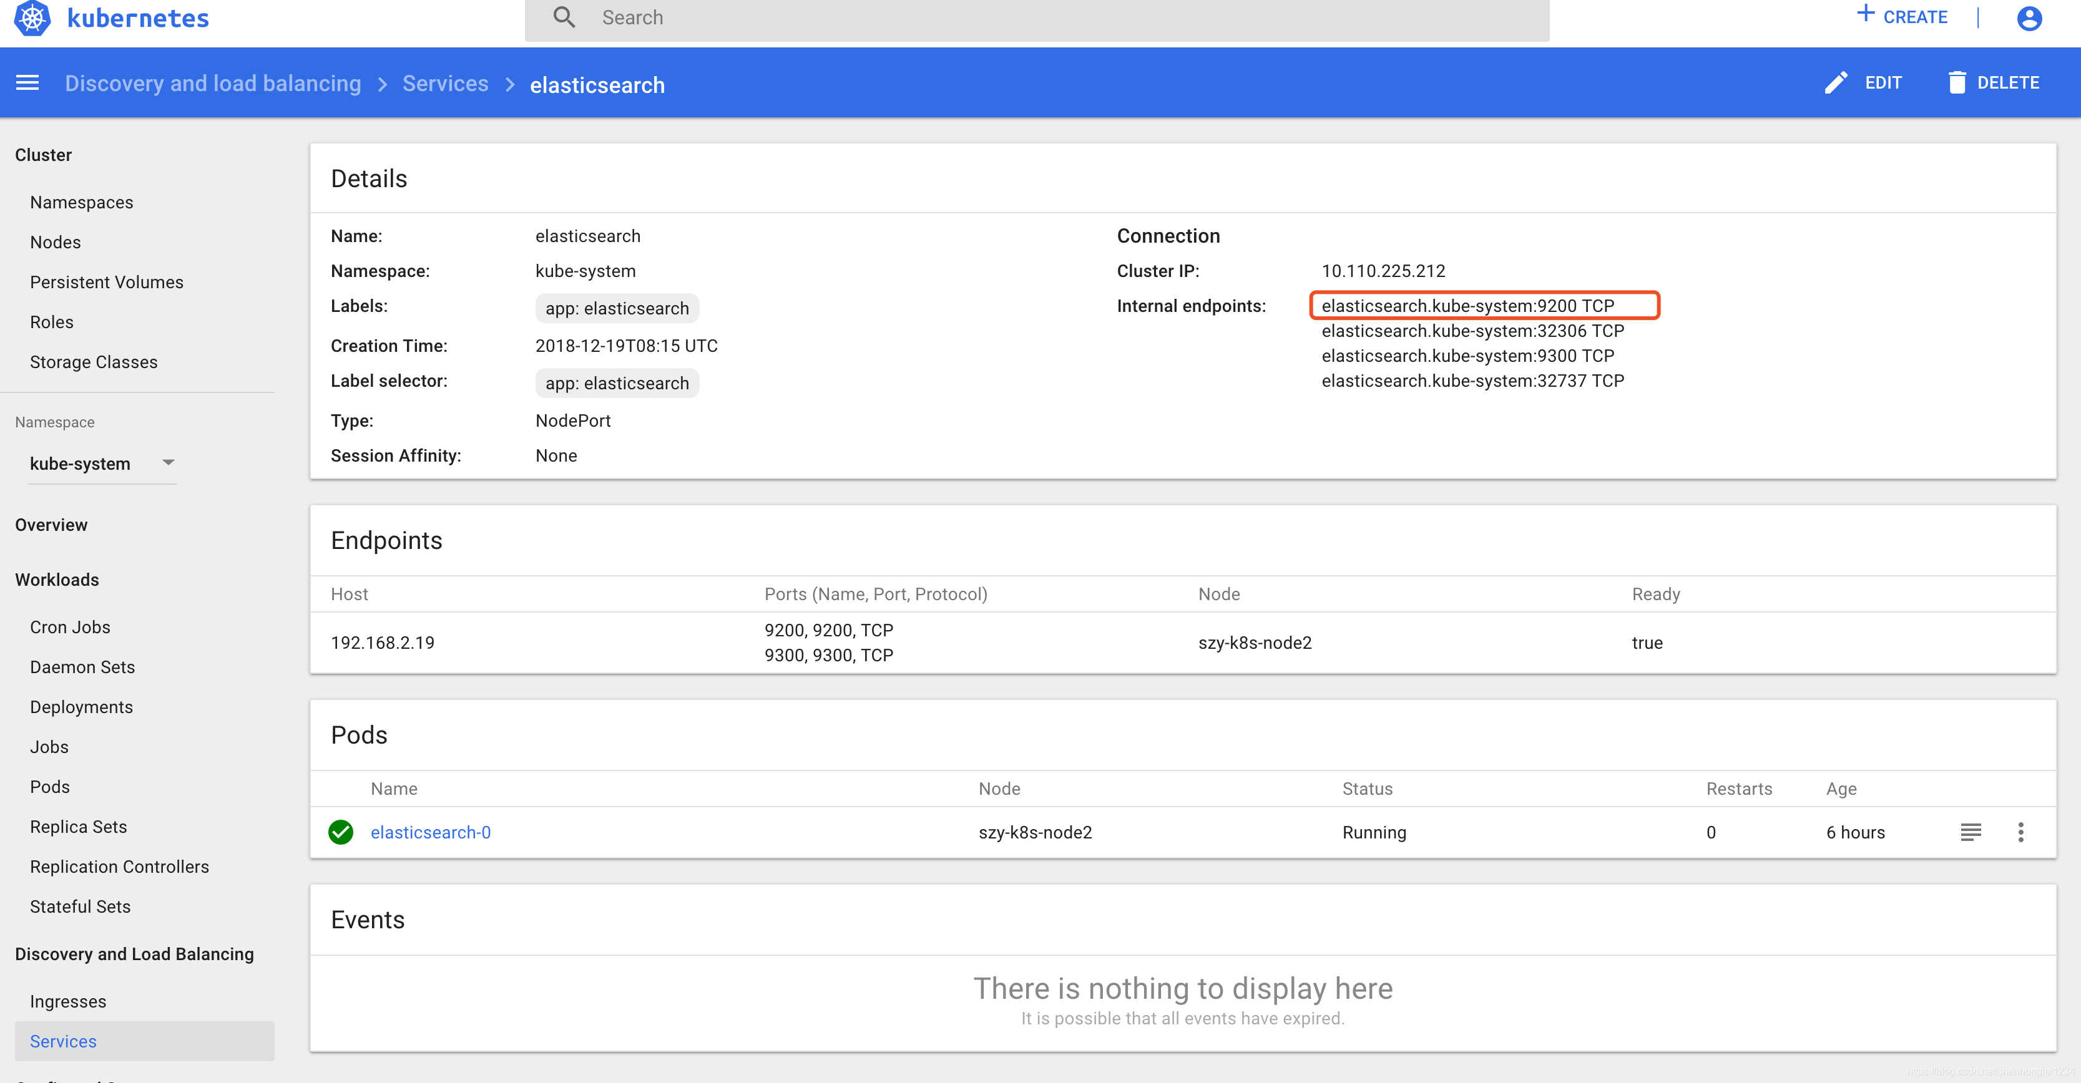Select Services in sidebar
Viewport: 2081px width, 1083px height.
click(x=145, y=1042)
